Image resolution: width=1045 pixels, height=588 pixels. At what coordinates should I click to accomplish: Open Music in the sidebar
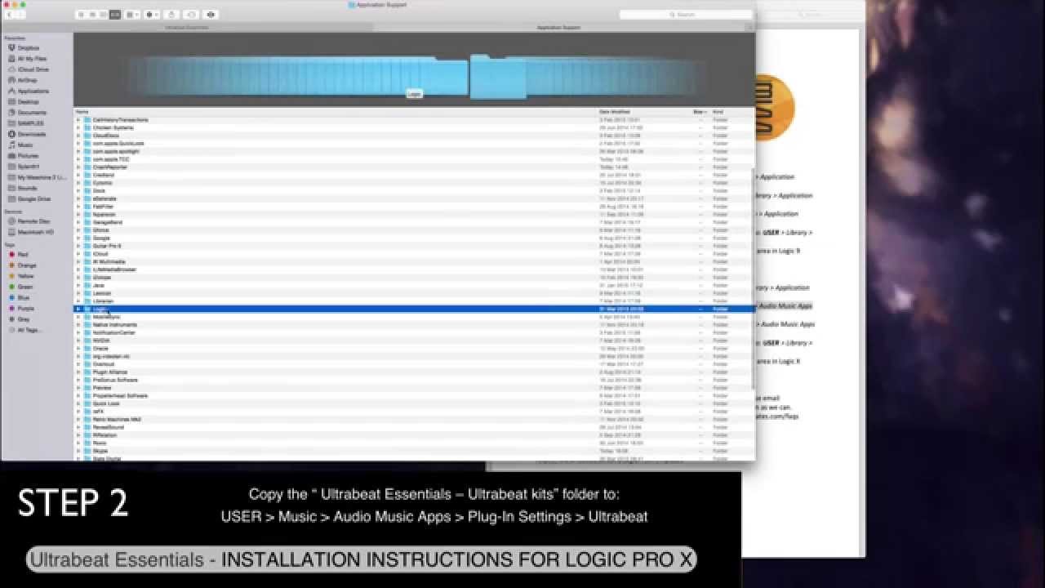coord(25,145)
